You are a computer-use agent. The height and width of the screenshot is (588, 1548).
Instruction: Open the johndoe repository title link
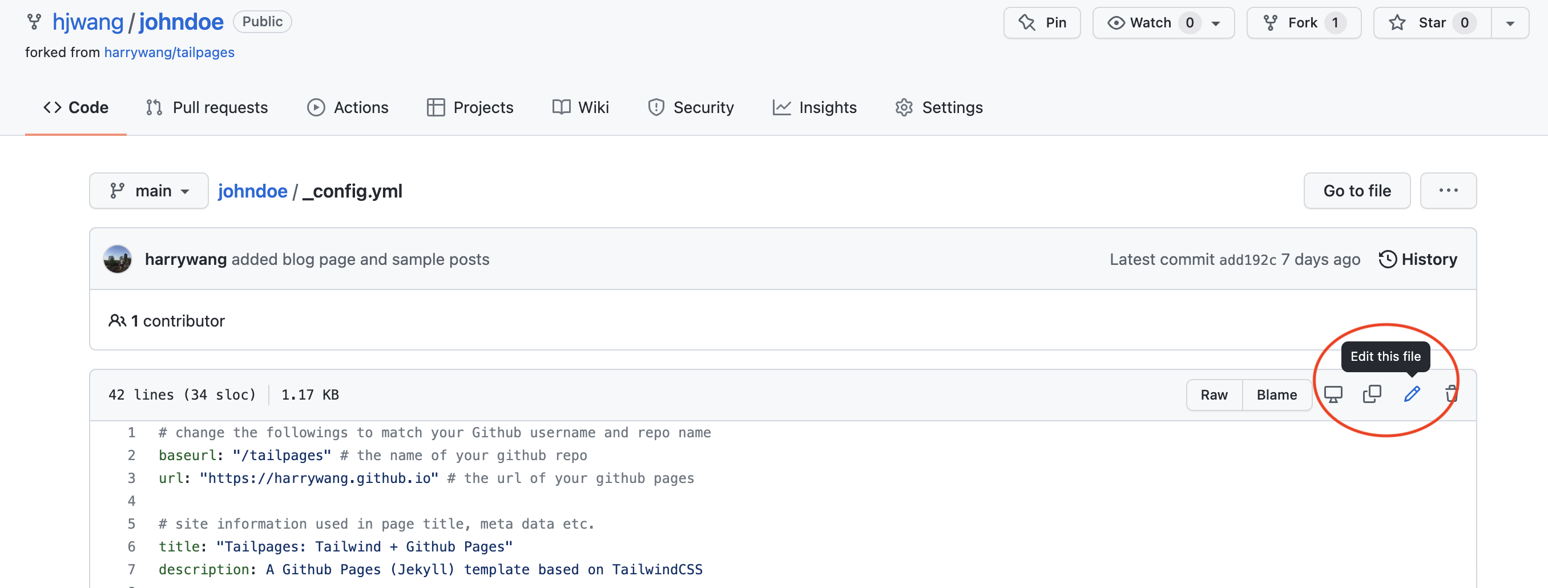182,22
